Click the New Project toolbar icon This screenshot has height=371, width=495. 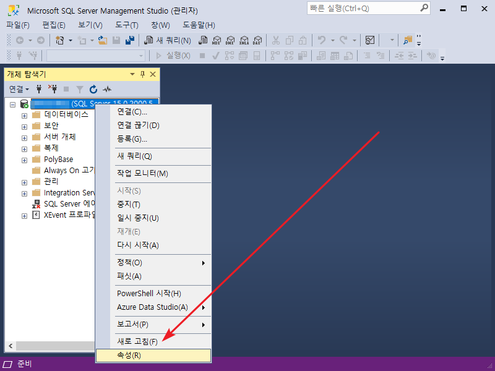point(59,40)
